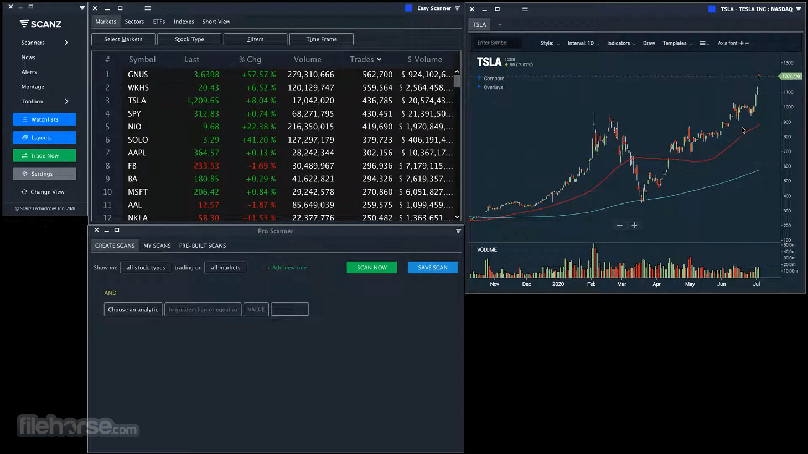Viewport: 808px width, 454px height.
Task: Open the Filters dropdown
Action: click(255, 39)
